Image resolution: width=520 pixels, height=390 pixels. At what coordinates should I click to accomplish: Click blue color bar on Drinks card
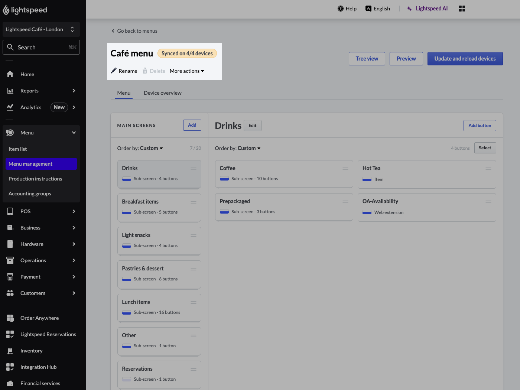point(127,179)
